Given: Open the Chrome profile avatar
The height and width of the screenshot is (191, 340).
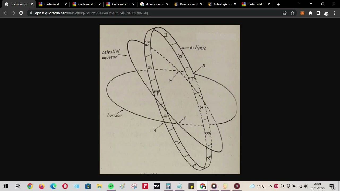Looking at the screenshot, I should click(x=326, y=13).
